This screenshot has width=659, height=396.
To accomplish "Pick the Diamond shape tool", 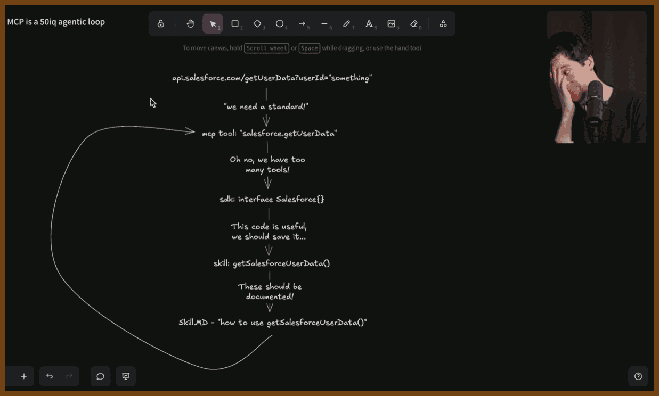I will tap(257, 24).
